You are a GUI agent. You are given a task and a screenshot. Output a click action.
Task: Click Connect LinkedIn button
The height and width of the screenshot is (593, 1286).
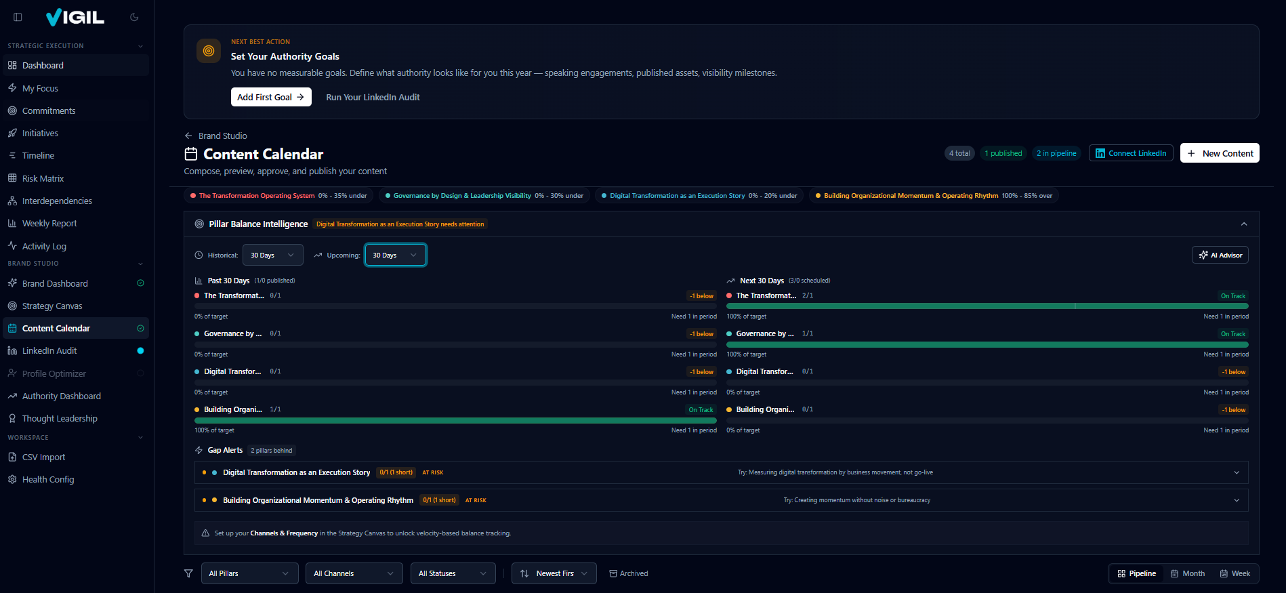[x=1130, y=153]
